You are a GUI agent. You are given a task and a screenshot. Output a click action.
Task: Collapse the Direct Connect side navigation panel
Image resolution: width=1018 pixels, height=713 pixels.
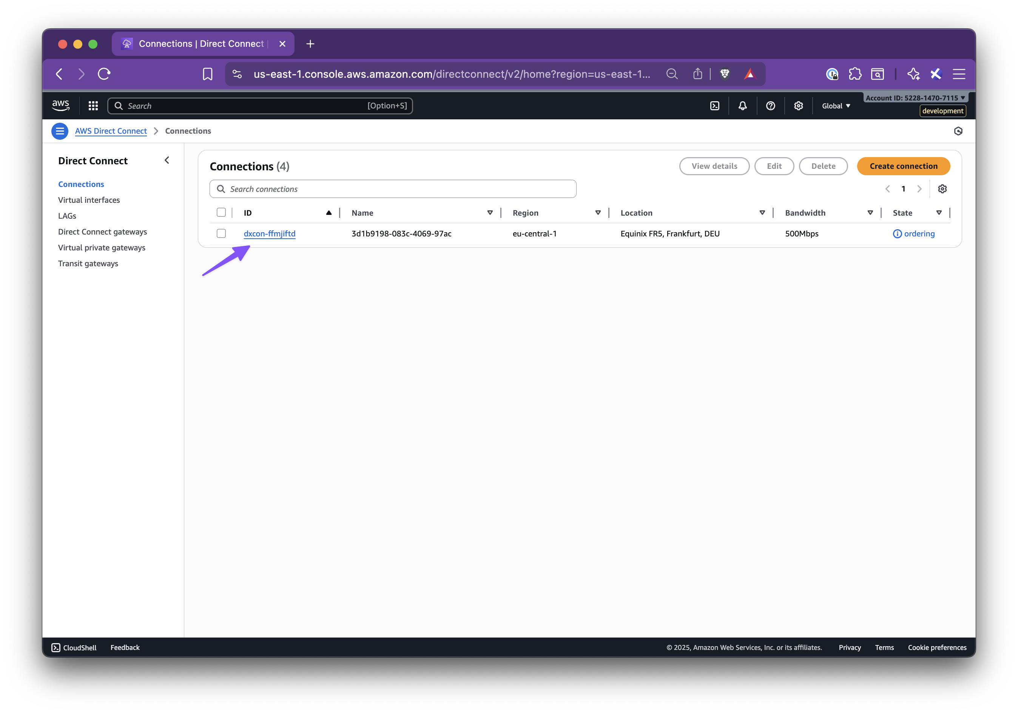(167, 160)
